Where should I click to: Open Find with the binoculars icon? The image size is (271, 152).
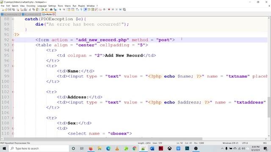(x=51, y=9)
